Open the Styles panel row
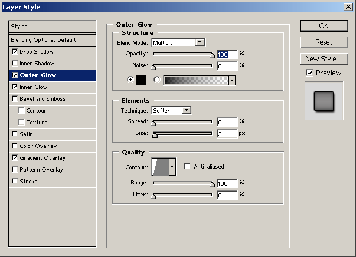This screenshot has width=356, height=257. [x=52, y=27]
